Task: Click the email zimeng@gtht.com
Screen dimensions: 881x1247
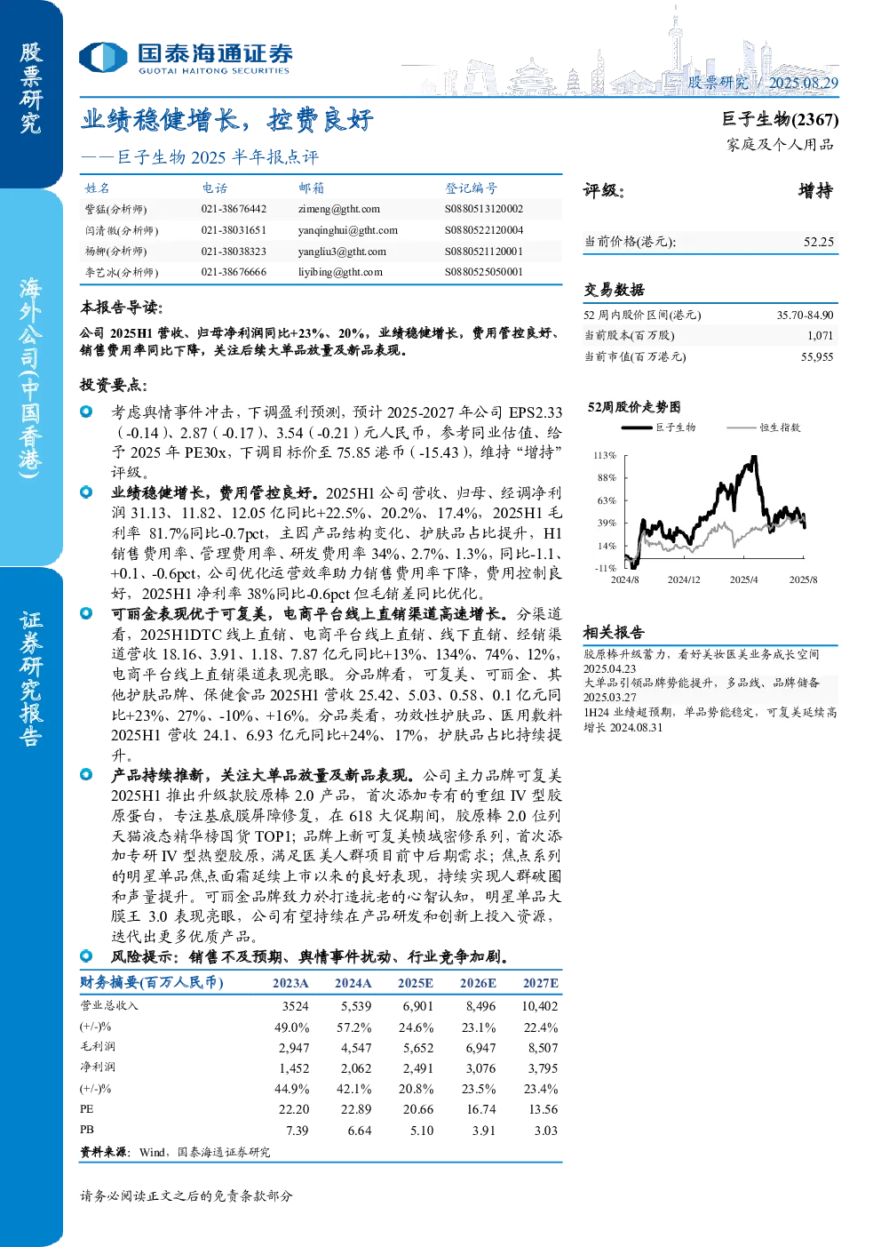Action: [339, 209]
